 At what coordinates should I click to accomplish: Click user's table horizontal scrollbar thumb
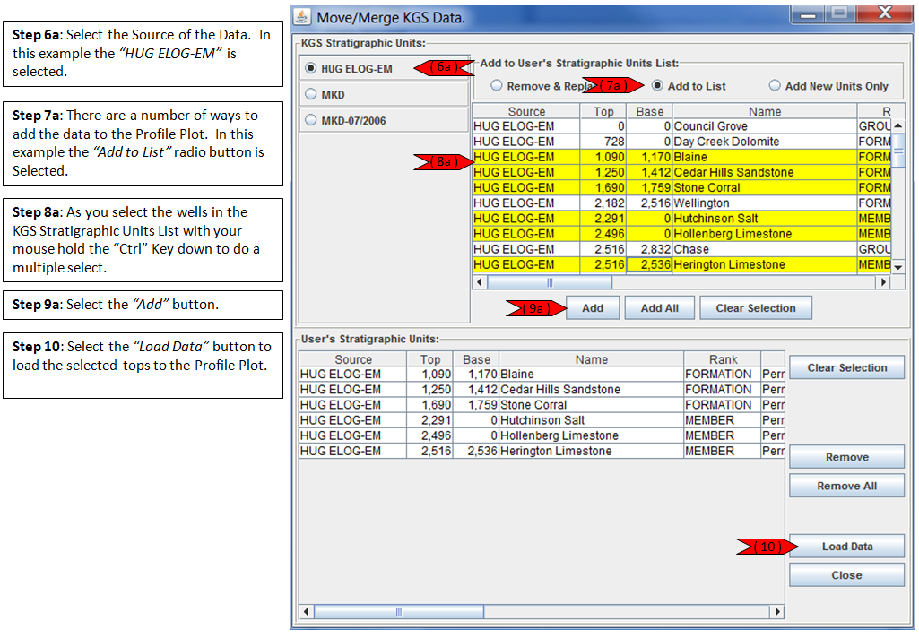(399, 612)
